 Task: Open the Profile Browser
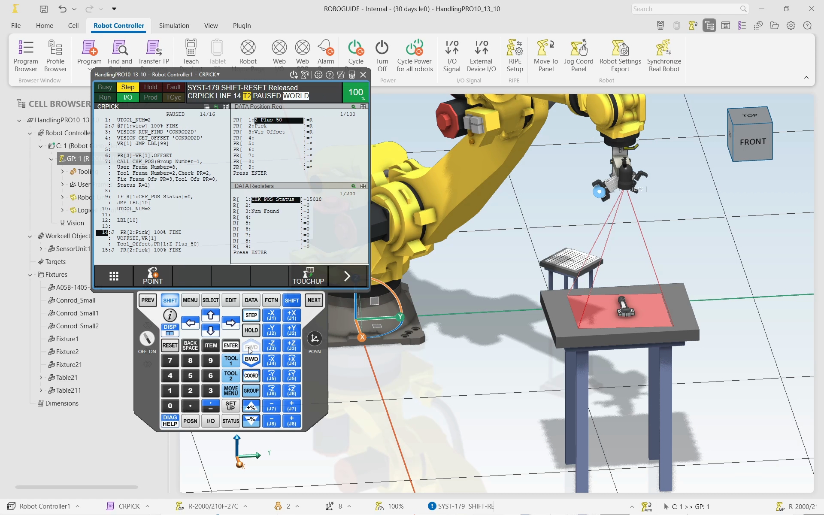pyautogui.click(x=55, y=55)
